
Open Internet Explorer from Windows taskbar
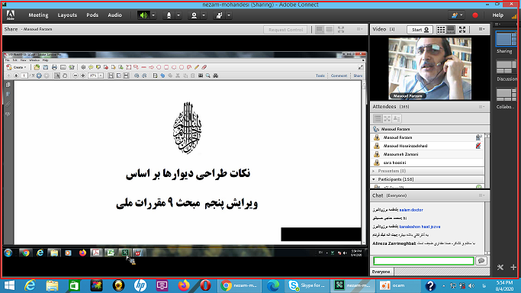point(30,285)
